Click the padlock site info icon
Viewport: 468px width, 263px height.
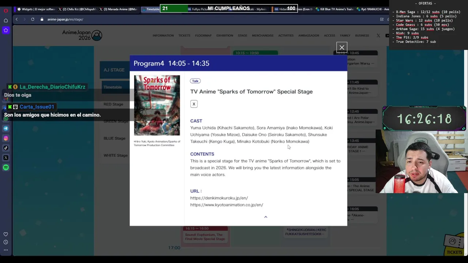tap(42, 19)
